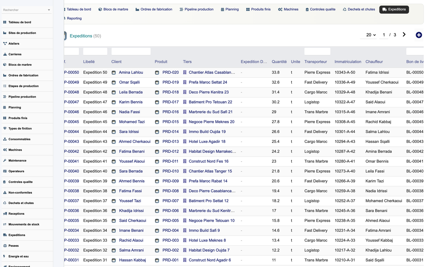Open Ordres de fabrication top tab
The image size is (428, 267).
tap(154, 9)
